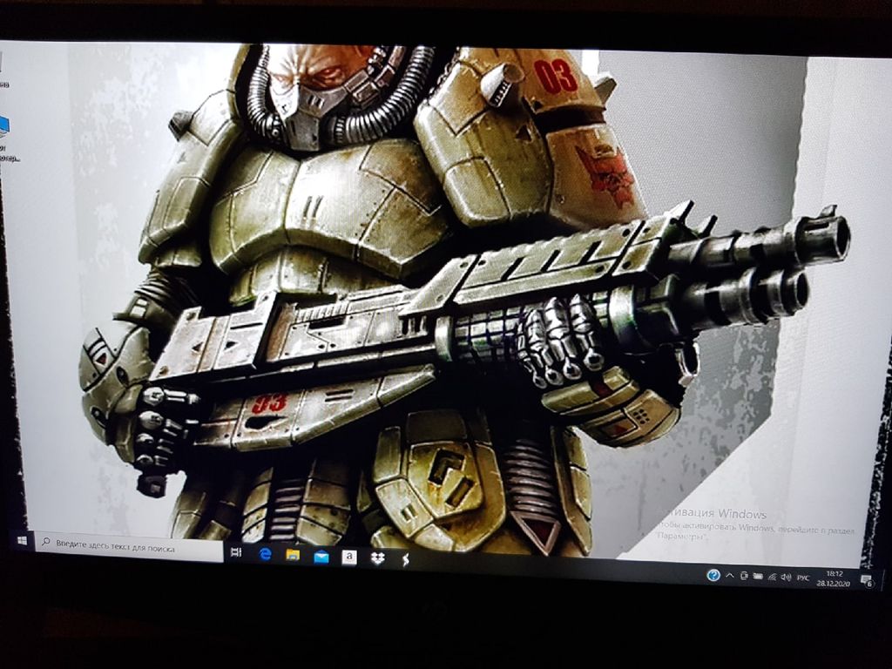Click the taskbar search box
Image resolution: width=892 pixels, height=669 pixels.
tap(130, 547)
